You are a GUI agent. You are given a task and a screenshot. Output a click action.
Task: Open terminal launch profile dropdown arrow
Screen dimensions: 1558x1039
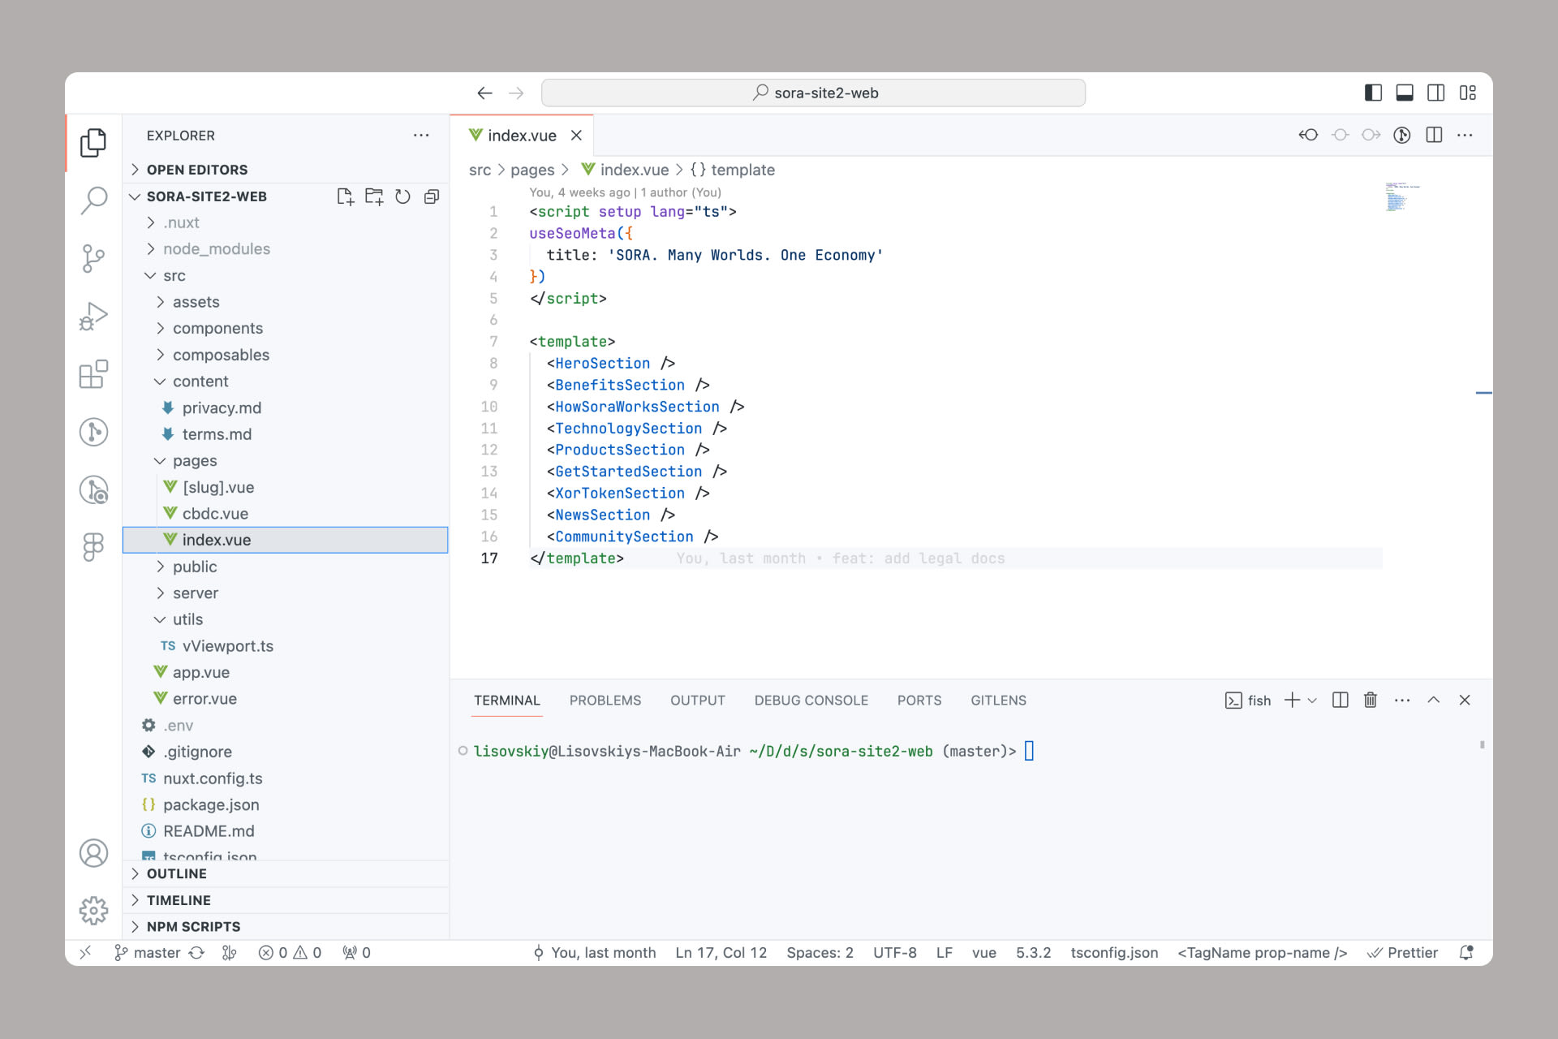1312,700
